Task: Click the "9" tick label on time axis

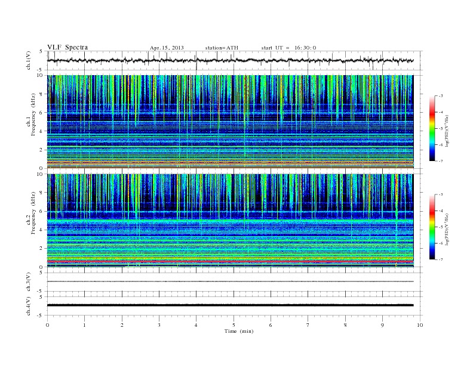Action: pyautogui.click(x=382, y=325)
